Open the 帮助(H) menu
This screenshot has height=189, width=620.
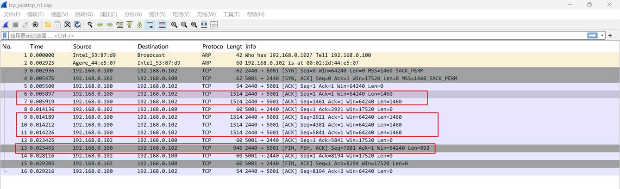(256, 14)
